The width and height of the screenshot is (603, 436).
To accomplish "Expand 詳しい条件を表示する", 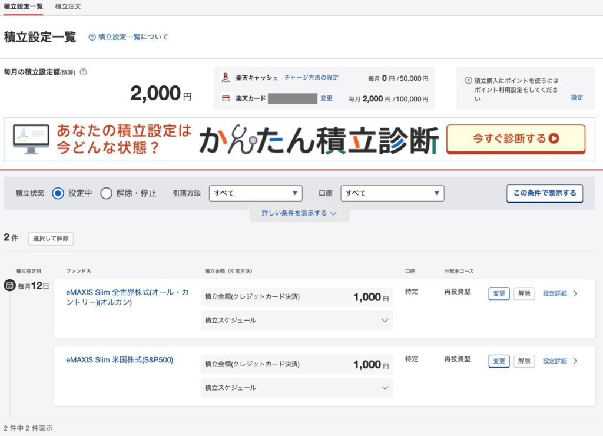I will coord(299,213).
